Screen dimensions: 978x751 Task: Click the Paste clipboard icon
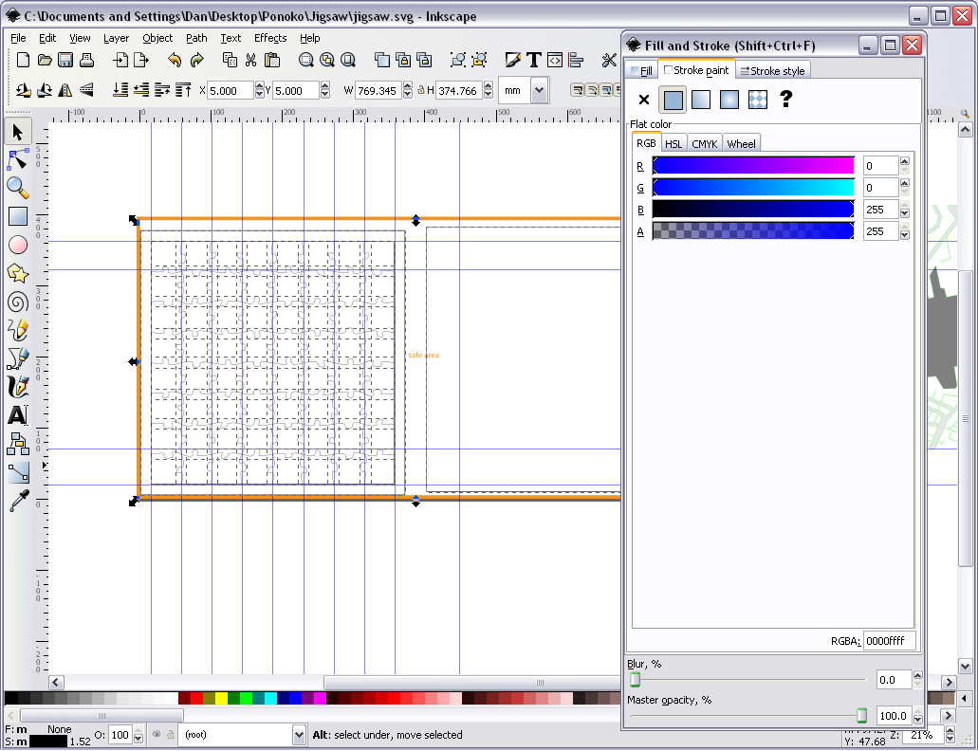click(272, 60)
